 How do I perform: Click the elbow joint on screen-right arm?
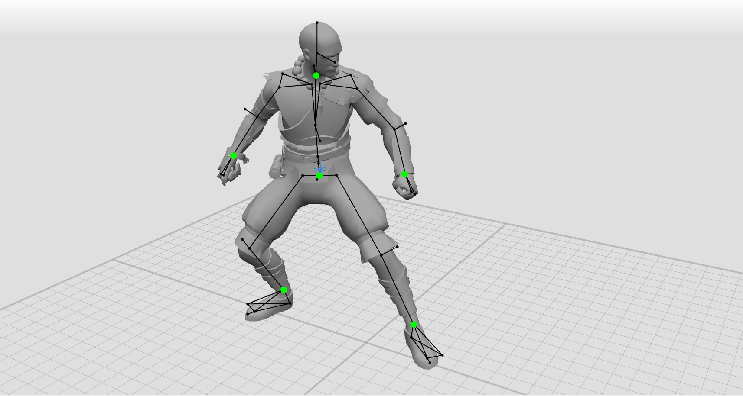(x=394, y=129)
